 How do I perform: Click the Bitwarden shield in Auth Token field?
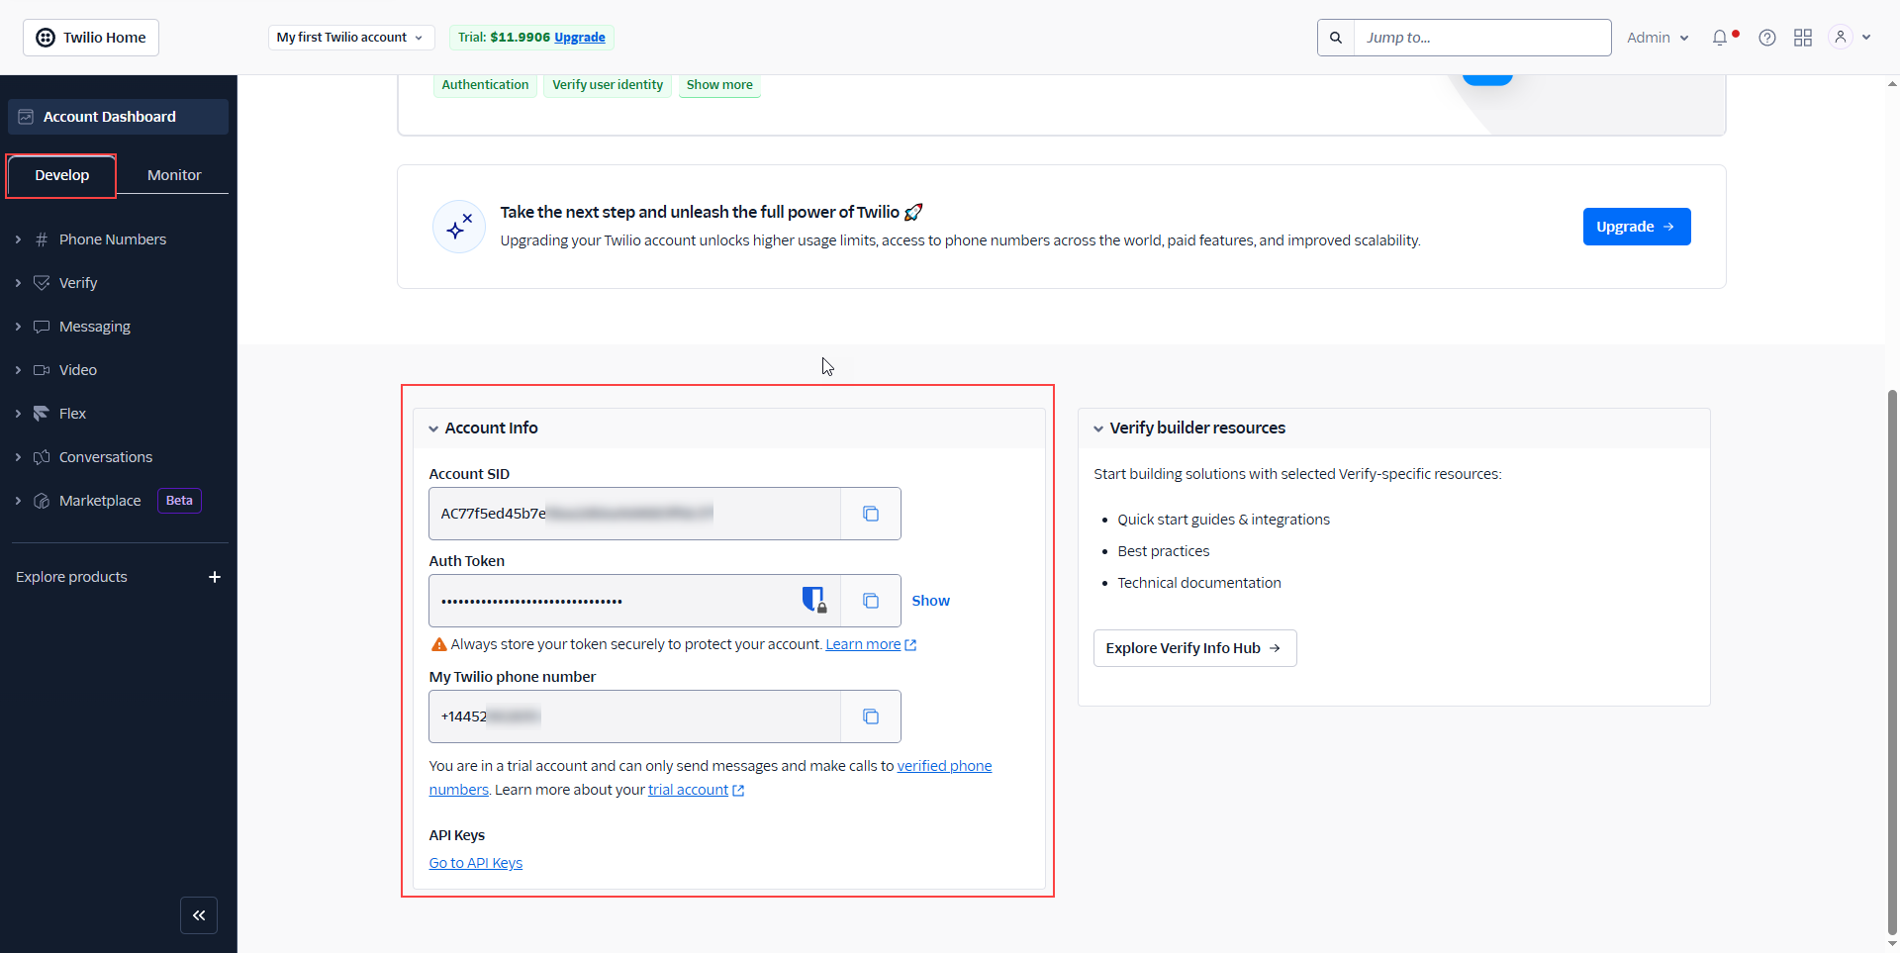tap(812, 600)
